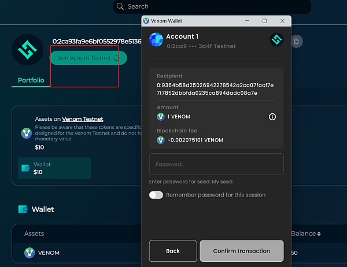
Task: Minimize the Venom Wallet window
Action: [x=247, y=21]
